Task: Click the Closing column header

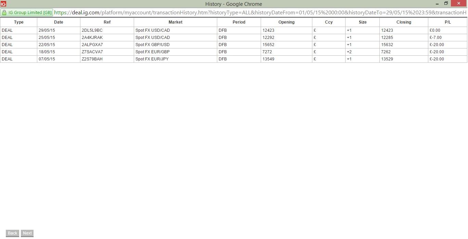Action: pyautogui.click(x=404, y=22)
